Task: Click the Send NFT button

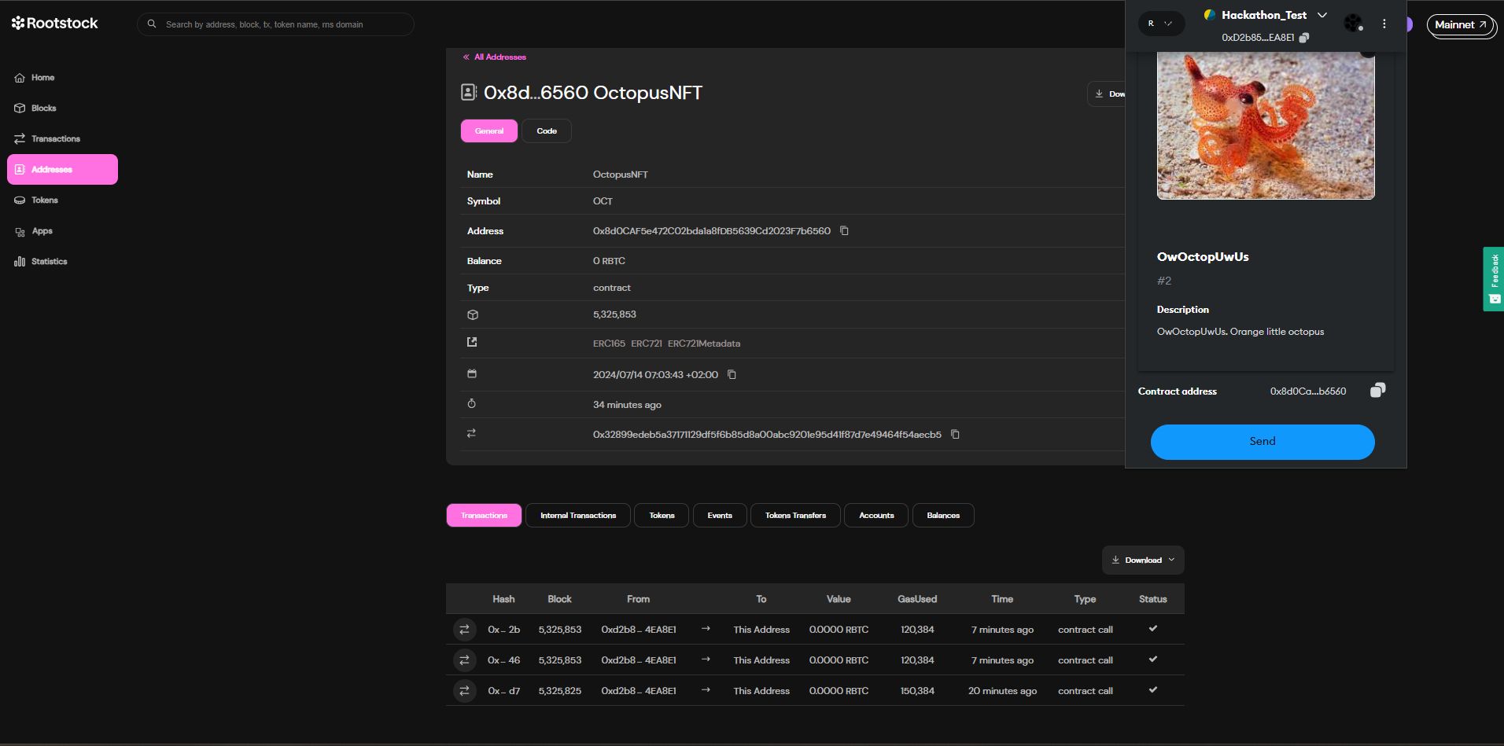Action: click(x=1263, y=442)
